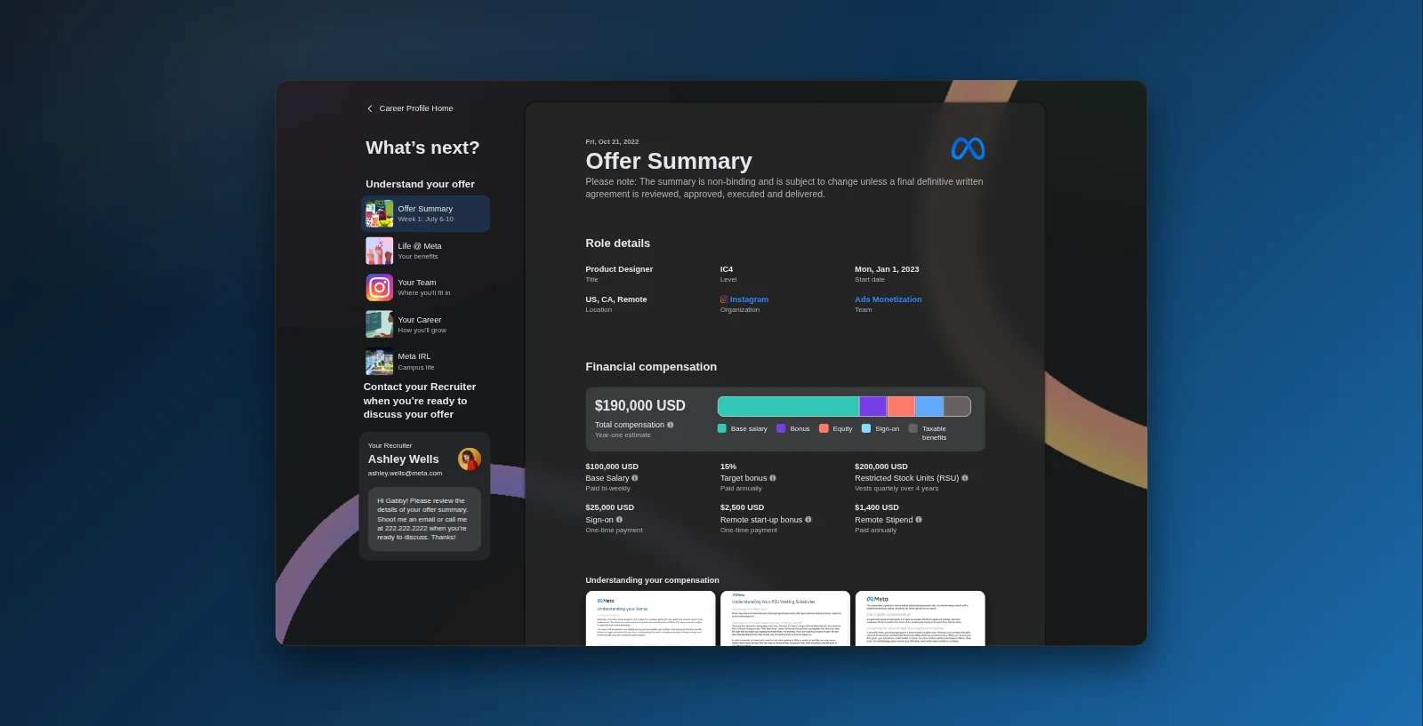
Task: Click the $190,000 USD total compensation figure
Action: coord(640,406)
